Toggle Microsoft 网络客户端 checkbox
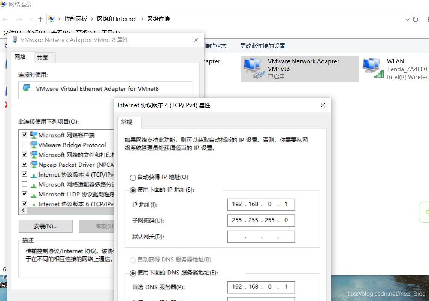This screenshot has width=429, height=301. tap(25, 135)
